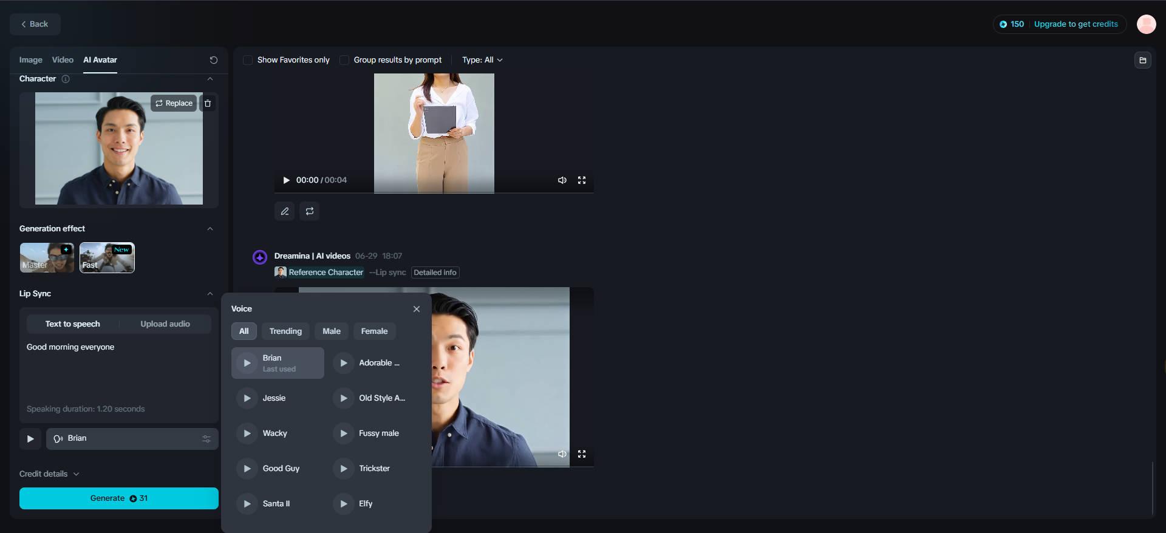Image resolution: width=1166 pixels, height=533 pixels.
Task: Click the Dreamina logo icon
Action: click(260, 257)
